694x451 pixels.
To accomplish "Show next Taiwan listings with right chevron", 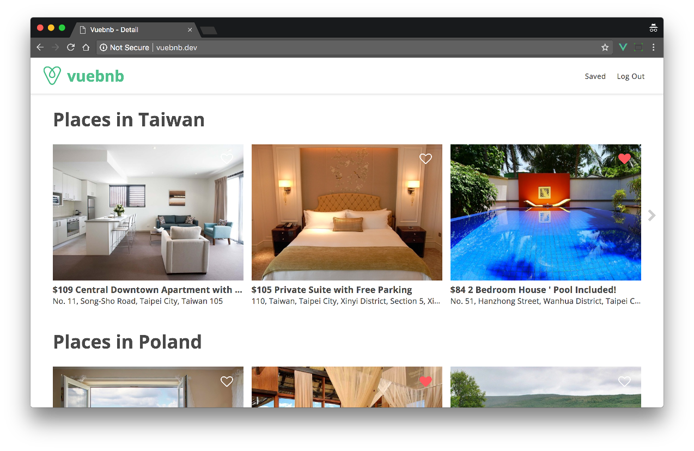I will click(x=652, y=215).
